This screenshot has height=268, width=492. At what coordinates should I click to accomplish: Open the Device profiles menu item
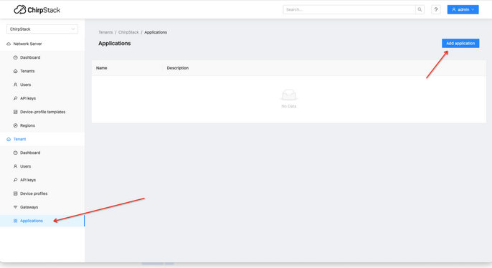tap(42, 193)
